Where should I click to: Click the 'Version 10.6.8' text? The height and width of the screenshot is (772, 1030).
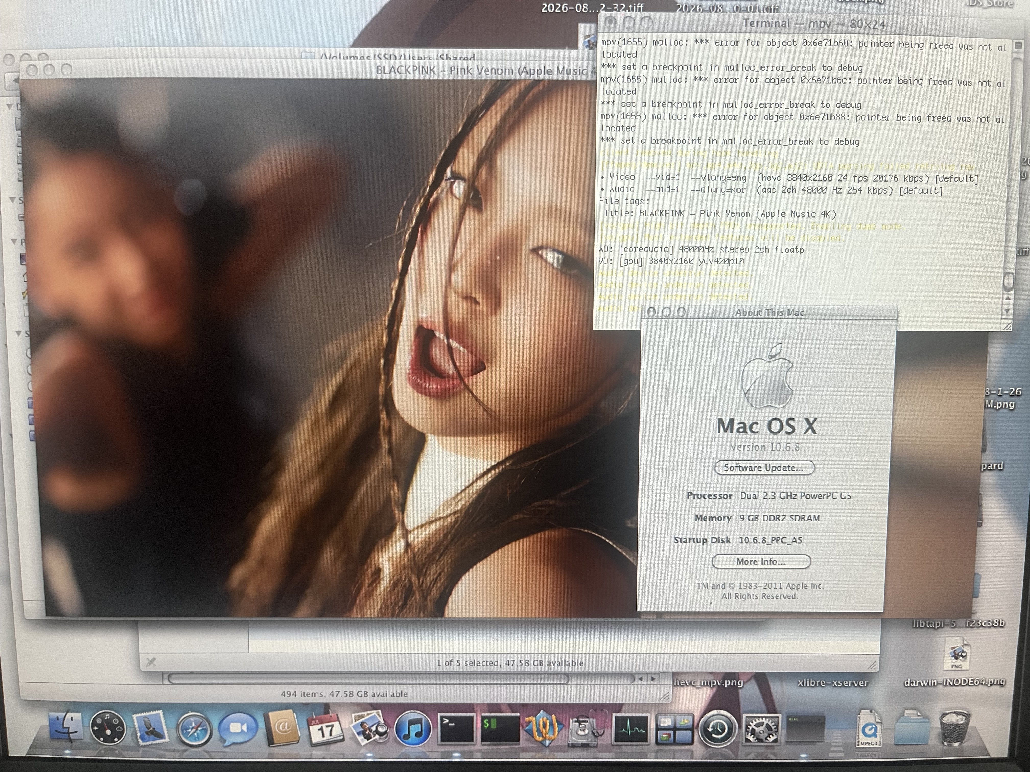click(x=765, y=447)
